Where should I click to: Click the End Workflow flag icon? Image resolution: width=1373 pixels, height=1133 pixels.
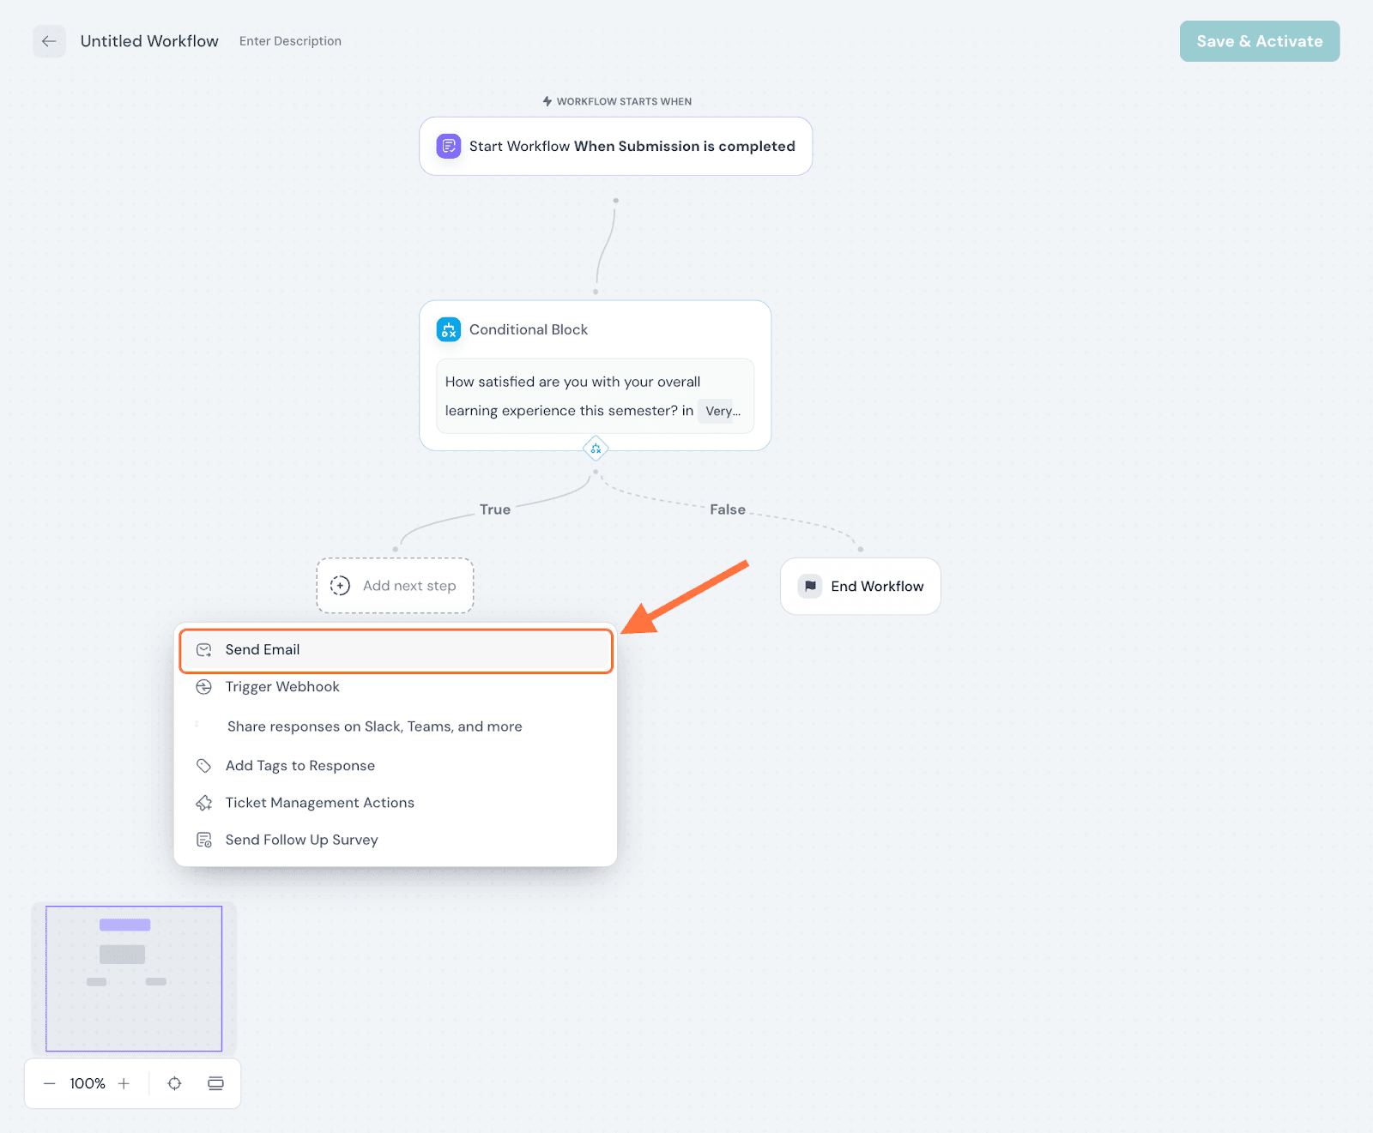(x=810, y=586)
